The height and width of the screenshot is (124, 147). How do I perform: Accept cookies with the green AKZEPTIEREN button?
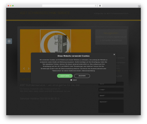[65, 76]
